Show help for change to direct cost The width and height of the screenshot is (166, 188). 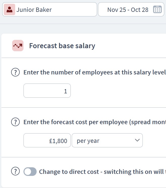(15, 172)
